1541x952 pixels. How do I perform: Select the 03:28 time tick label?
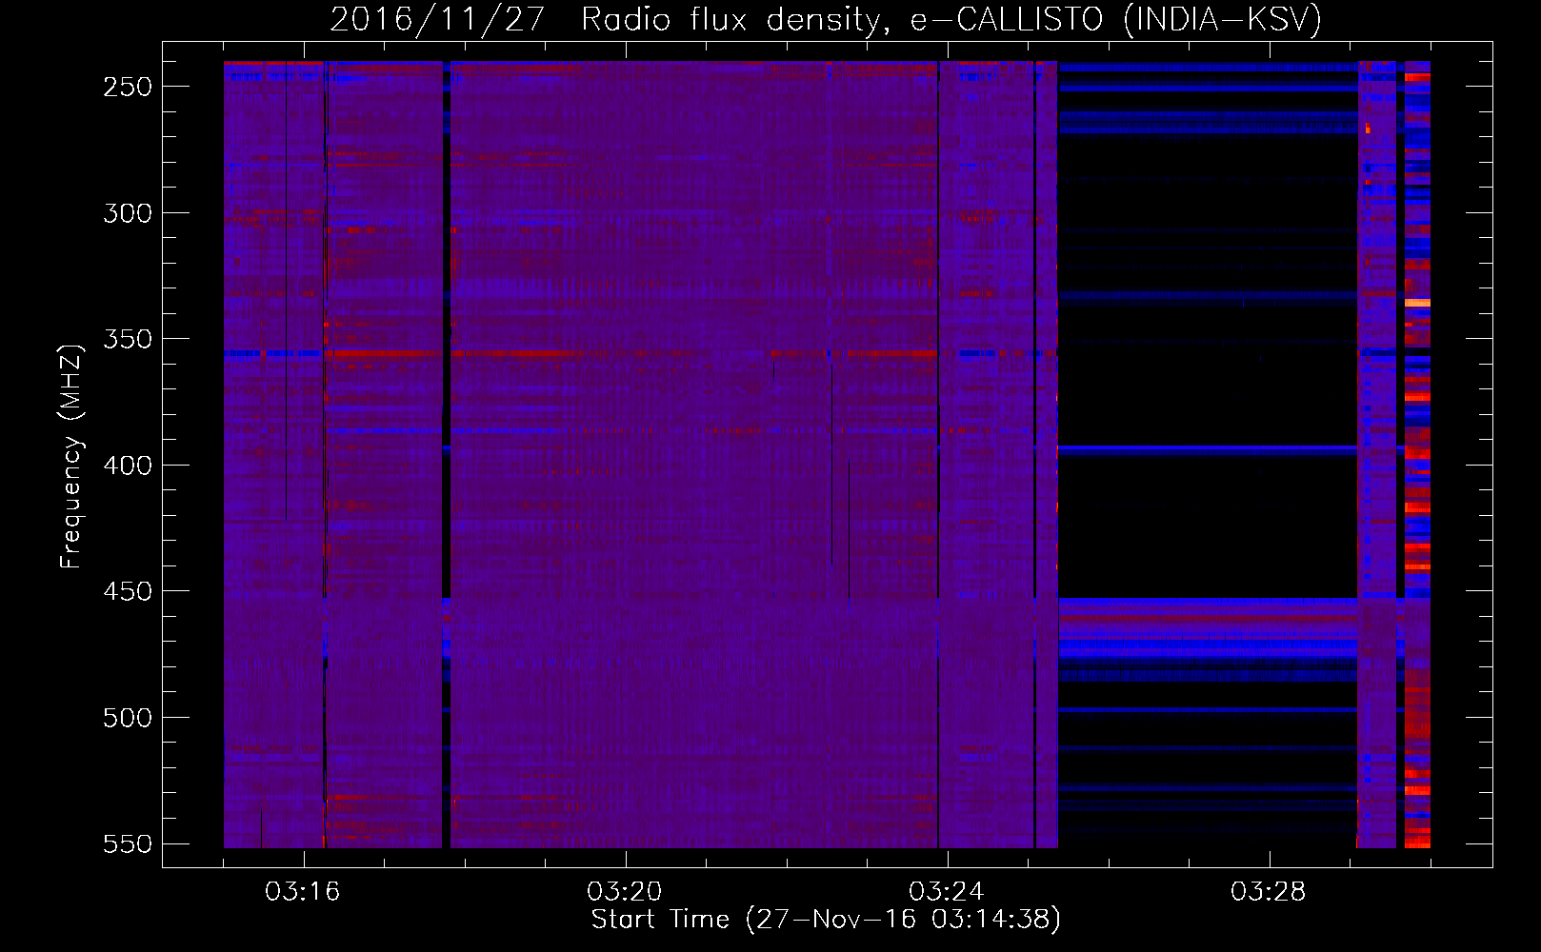pyautogui.click(x=1269, y=892)
